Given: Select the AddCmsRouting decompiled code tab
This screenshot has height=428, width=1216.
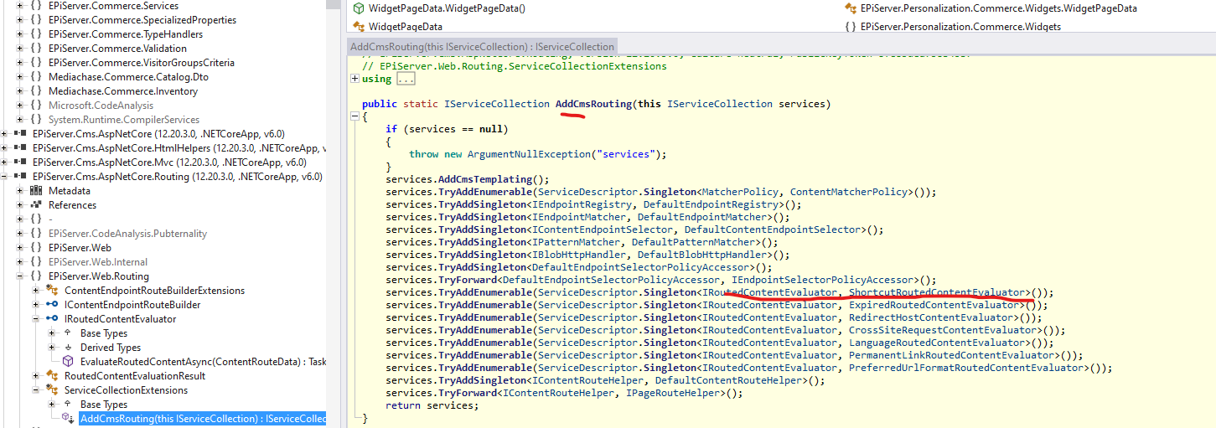Looking at the screenshot, I should click(x=482, y=47).
